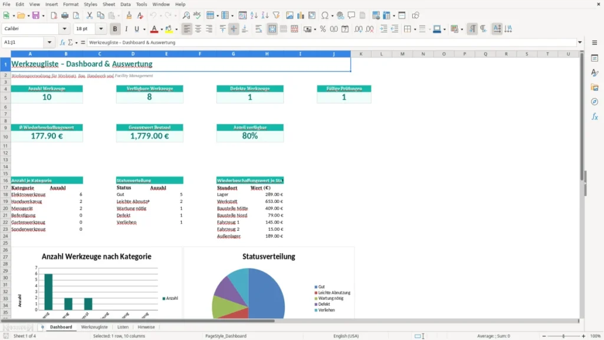The width and height of the screenshot is (604, 340).
Task: Open the font size dropdown
Action: coord(101,28)
